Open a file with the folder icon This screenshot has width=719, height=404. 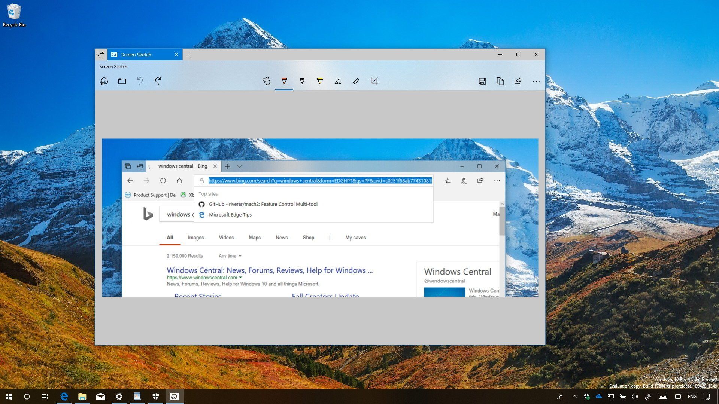tap(122, 81)
